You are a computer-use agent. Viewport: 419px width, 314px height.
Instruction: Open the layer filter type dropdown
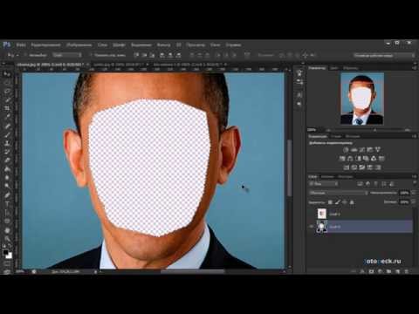tap(324, 184)
